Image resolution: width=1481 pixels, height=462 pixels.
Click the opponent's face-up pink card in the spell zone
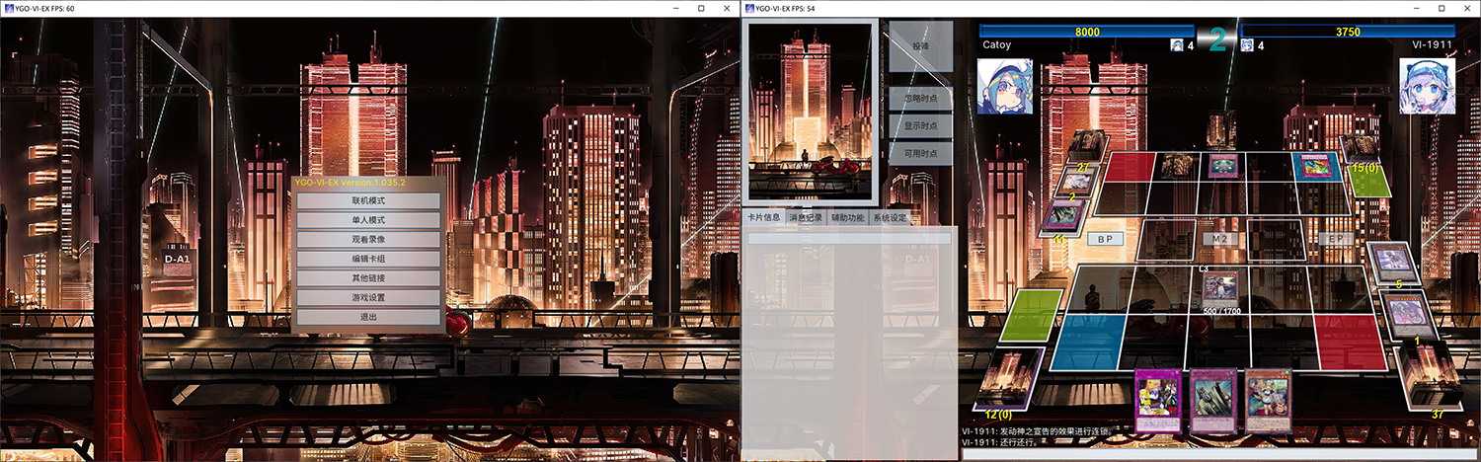click(1221, 166)
